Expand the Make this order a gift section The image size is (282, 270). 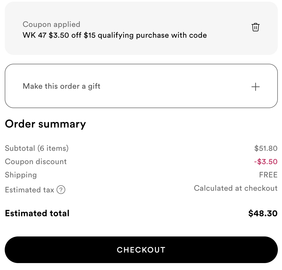[x=141, y=86]
